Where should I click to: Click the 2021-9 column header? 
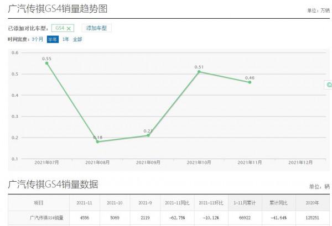pyautogui.click(x=145, y=203)
